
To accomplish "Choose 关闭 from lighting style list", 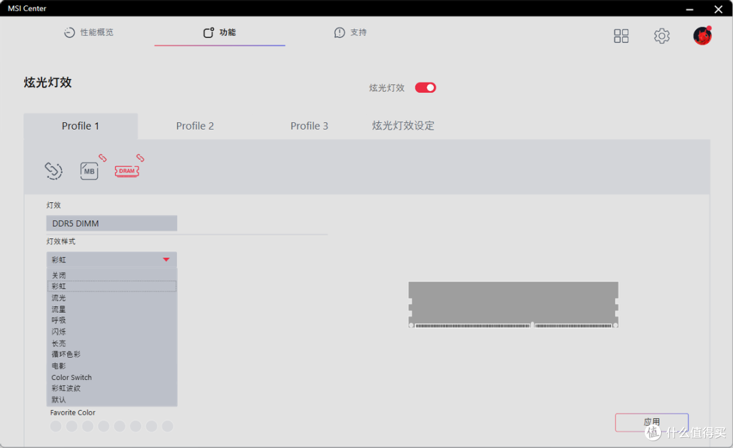I will click(112, 275).
